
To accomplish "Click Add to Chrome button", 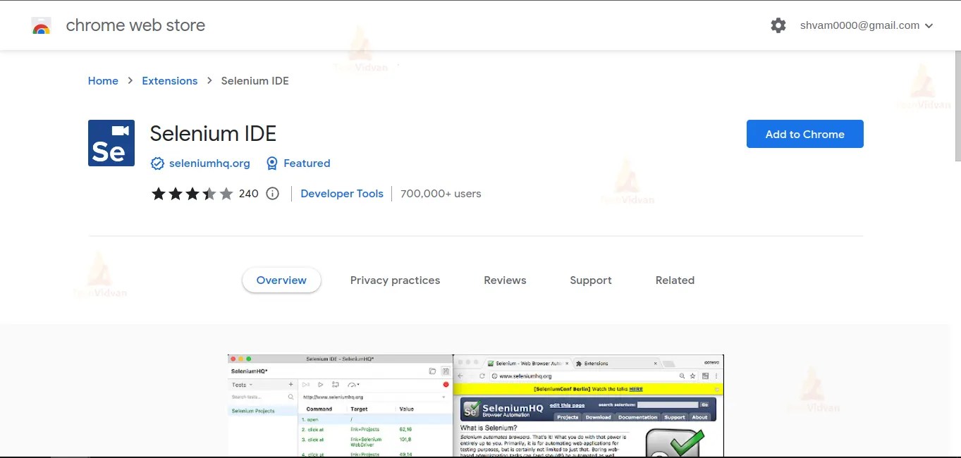I will point(805,134).
